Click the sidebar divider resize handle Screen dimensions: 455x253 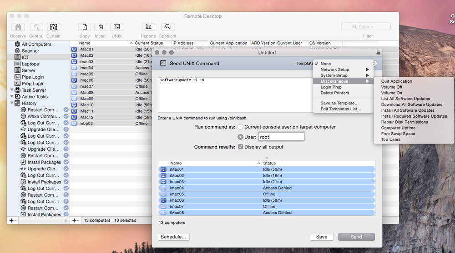coord(67,221)
